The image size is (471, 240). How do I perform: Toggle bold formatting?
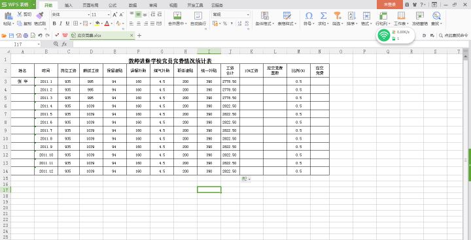54,23
